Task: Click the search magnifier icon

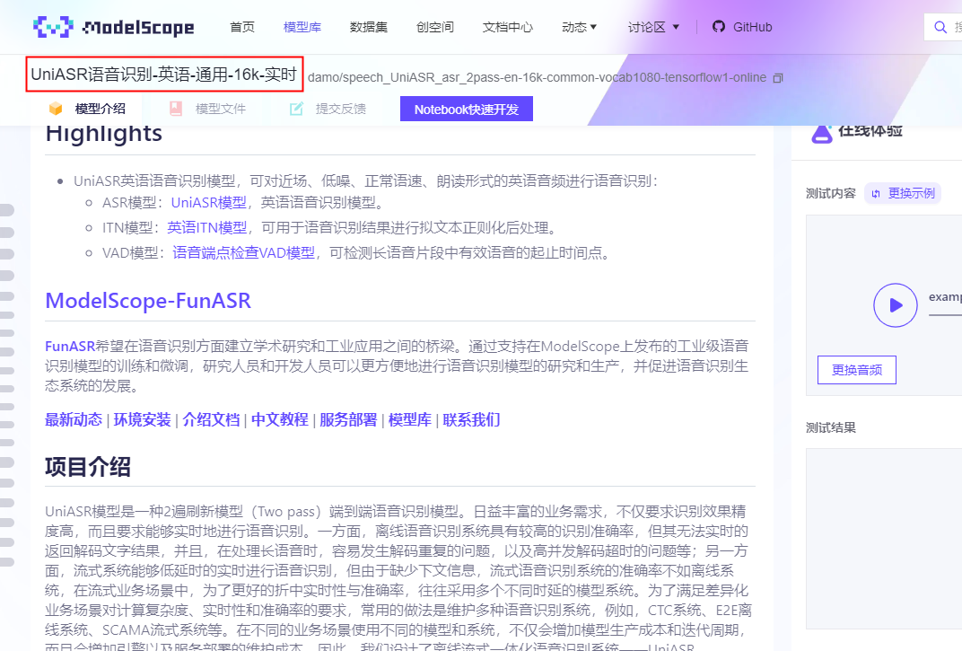Action: coord(940,27)
